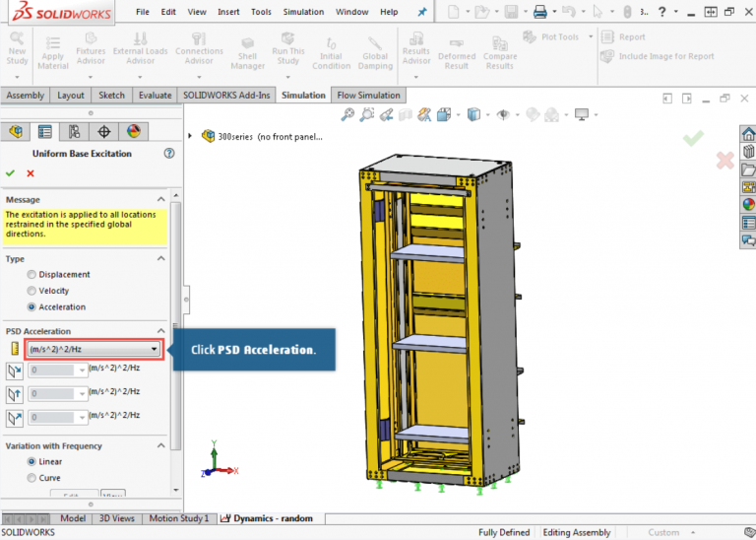Click the pin icon next to Help menu

422,12
